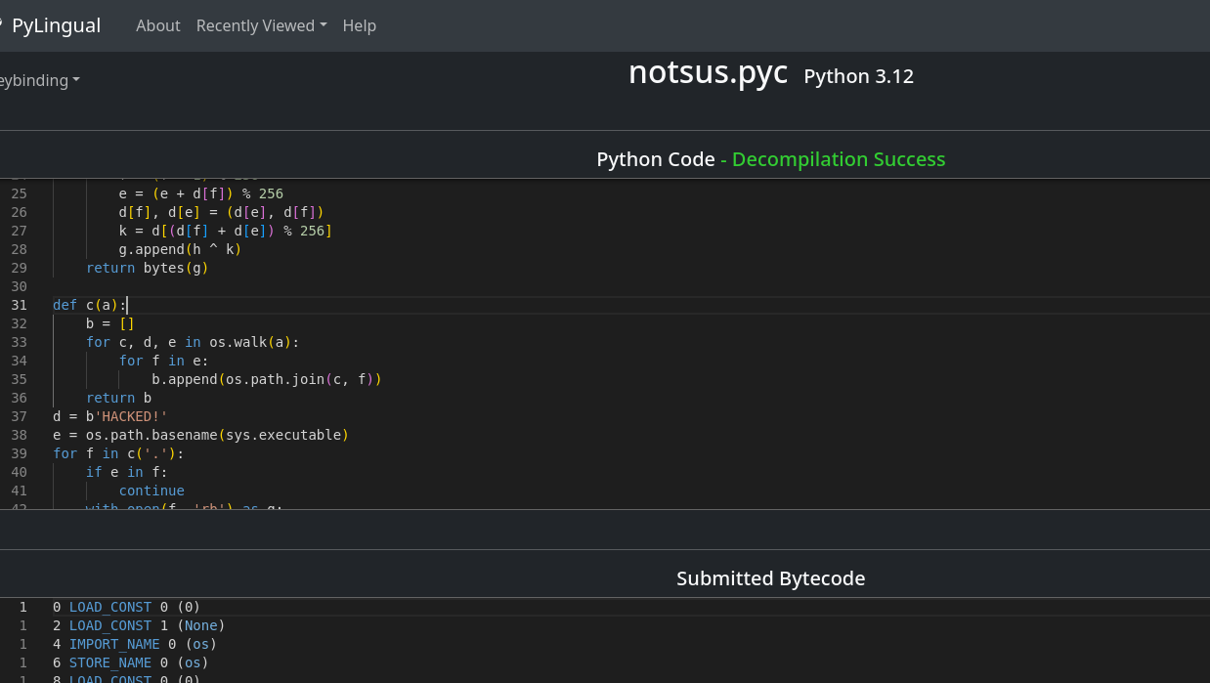The height and width of the screenshot is (683, 1210).
Task: Expand the keybinding dropdown
Action: click(39, 80)
